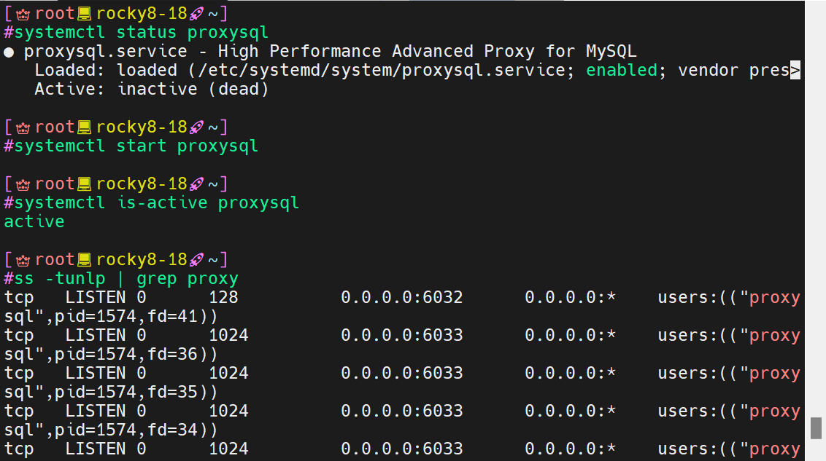Click 'High Performance Advanced Proxy for MySQL' text

427,51
